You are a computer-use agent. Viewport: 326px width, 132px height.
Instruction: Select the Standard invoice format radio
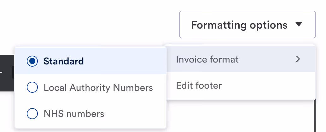pyautogui.click(x=32, y=61)
